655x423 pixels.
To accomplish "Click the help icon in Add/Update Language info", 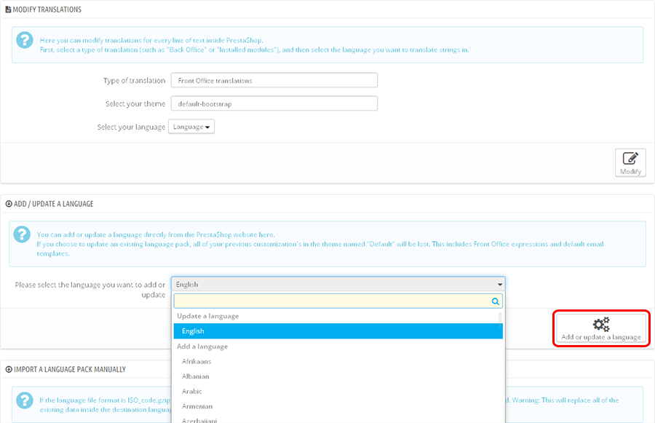I will click(23, 234).
